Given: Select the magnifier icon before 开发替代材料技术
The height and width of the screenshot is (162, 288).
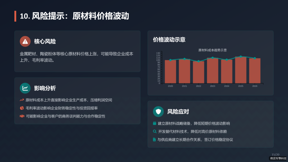Looking at the screenshot, I should click(155, 131).
